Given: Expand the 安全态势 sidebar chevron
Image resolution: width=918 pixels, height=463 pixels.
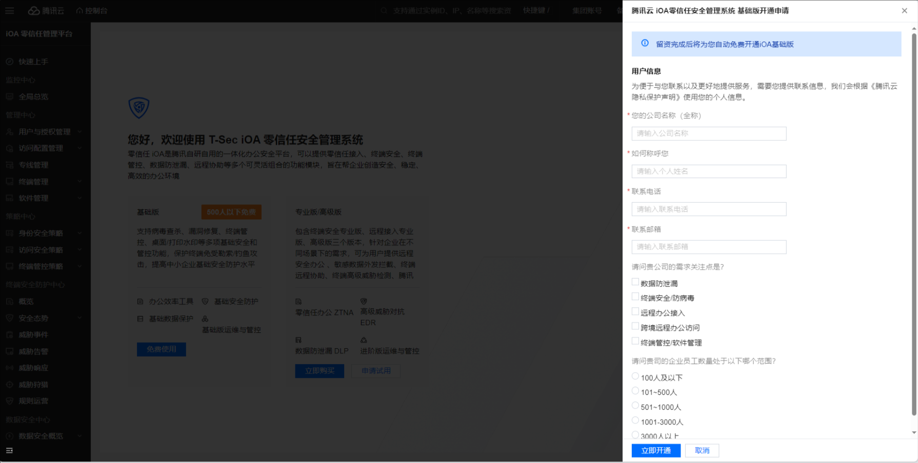Looking at the screenshot, I should click(x=79, y=318).
